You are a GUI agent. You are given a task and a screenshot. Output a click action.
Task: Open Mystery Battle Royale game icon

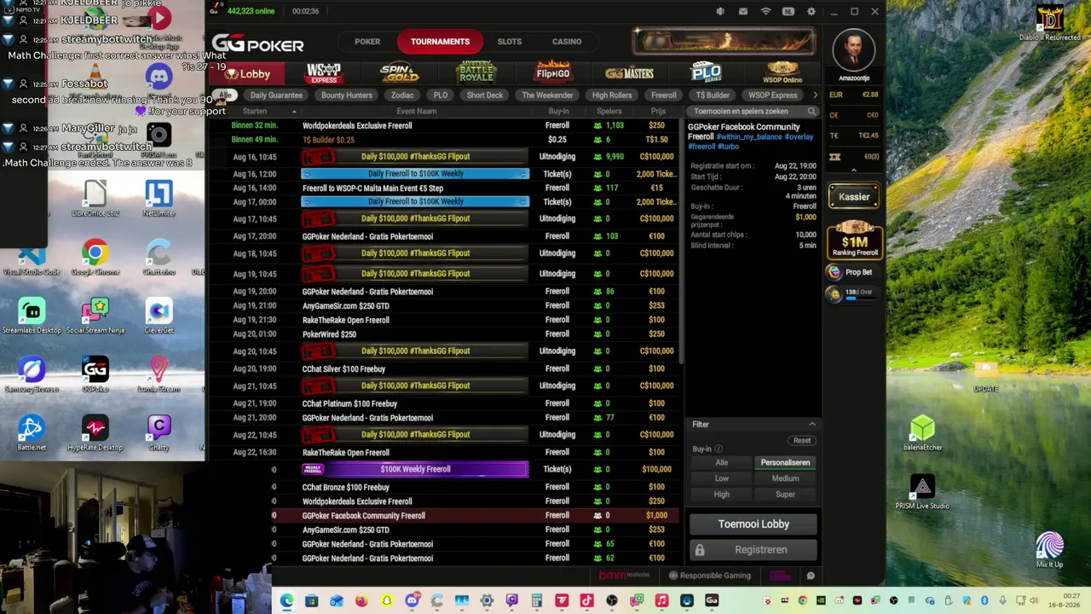(476, 73)
